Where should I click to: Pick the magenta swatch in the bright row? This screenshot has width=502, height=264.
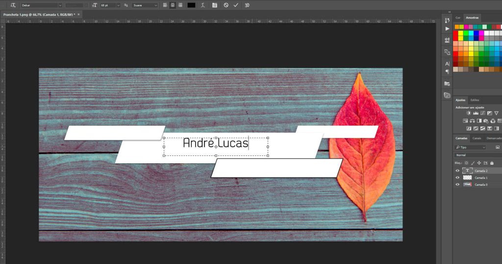481,33
